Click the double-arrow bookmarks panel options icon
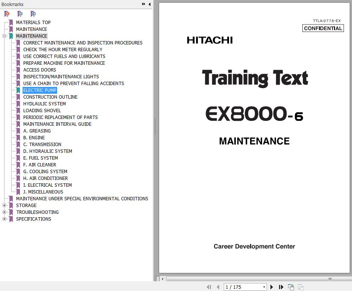Screen dimensions: 352x291 coord(143,4)
